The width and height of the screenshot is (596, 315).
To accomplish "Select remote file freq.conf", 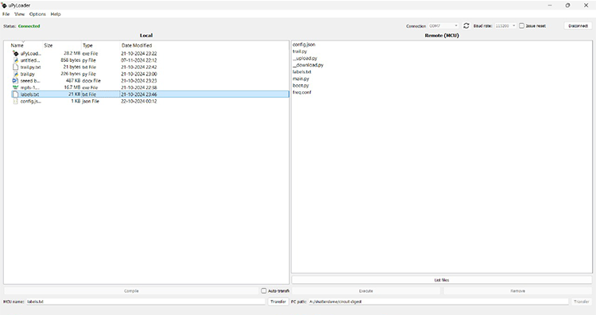I will pos(302,92).
